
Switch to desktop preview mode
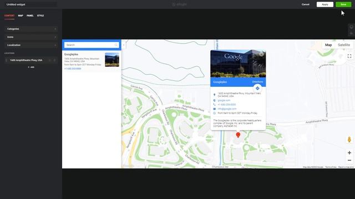coord(351,27)
